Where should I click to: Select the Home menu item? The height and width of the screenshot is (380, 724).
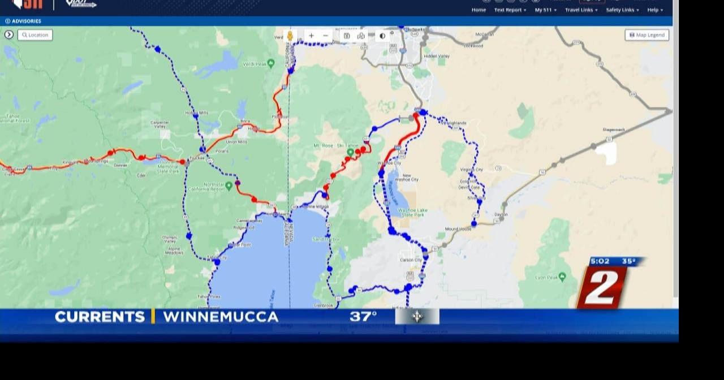click(479, 10)
